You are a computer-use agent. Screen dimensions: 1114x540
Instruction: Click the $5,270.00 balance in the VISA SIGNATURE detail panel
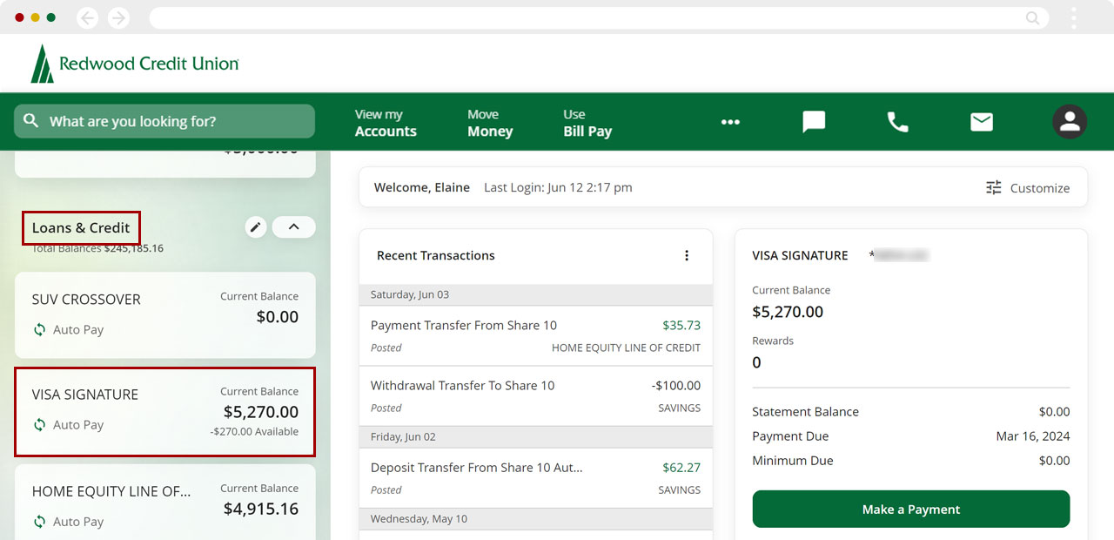point(788,312)
